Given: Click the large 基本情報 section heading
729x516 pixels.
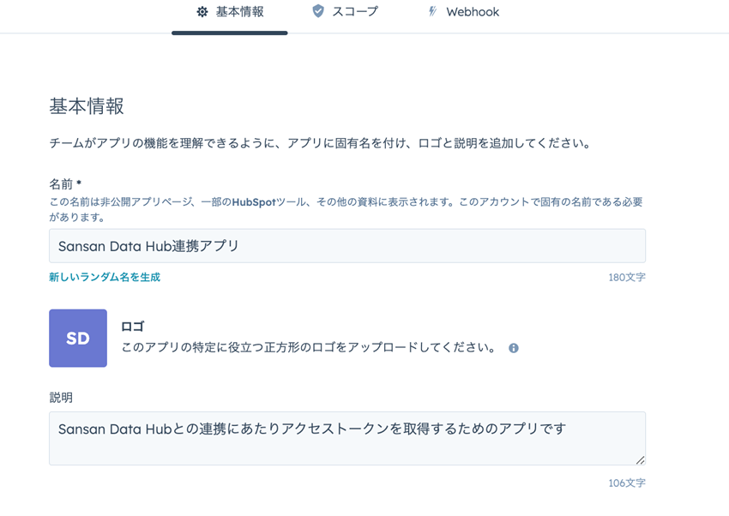Looking at the screenshot, I should pyautogui.click(x=87, y=106).
